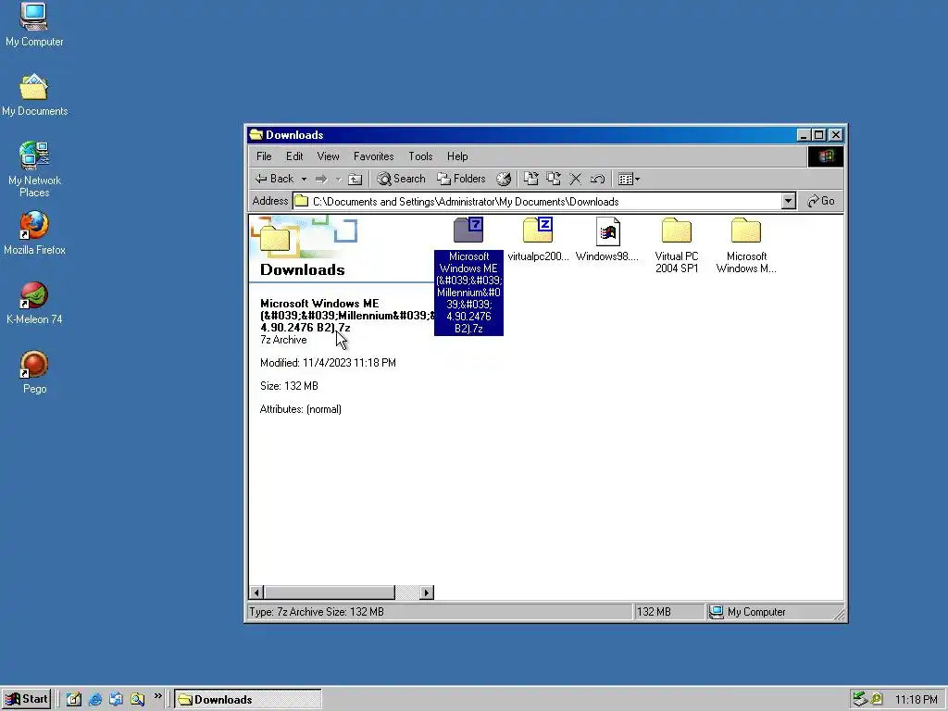Open the Edit menu

[x=294, y=156]
